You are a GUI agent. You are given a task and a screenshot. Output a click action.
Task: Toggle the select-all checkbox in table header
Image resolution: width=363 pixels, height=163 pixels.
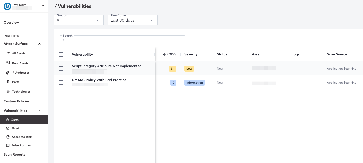(61, 54)
